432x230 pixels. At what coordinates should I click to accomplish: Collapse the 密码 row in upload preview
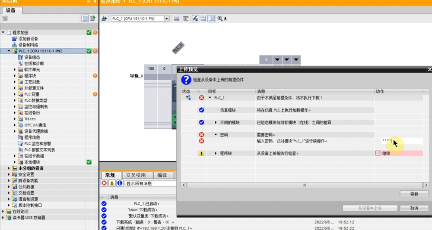point(216,135)
